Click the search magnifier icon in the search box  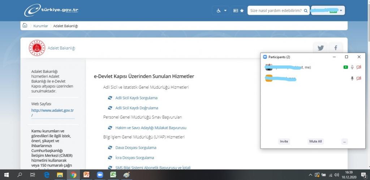(306, 11)
